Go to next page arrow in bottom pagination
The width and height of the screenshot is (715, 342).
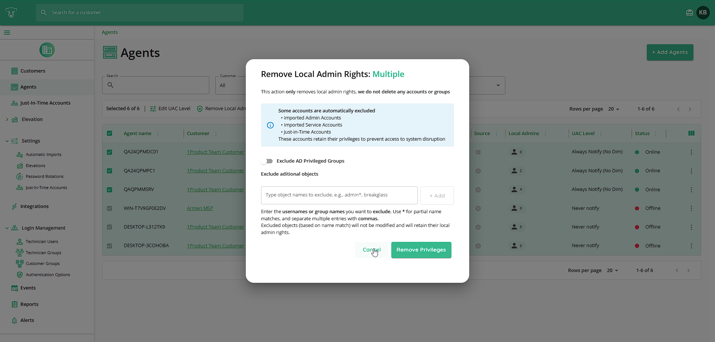coord(689,271)
